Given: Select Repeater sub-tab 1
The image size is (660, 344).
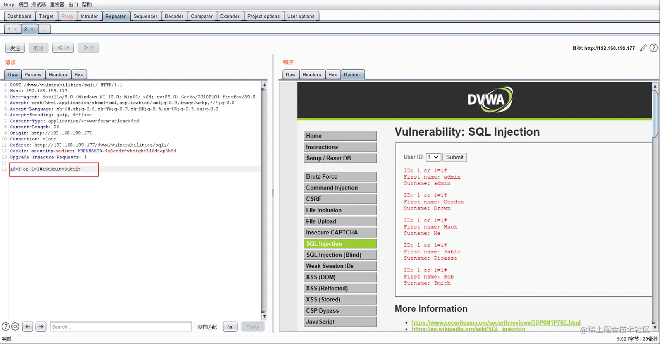Looking at the screenshot, I should 12,29.
